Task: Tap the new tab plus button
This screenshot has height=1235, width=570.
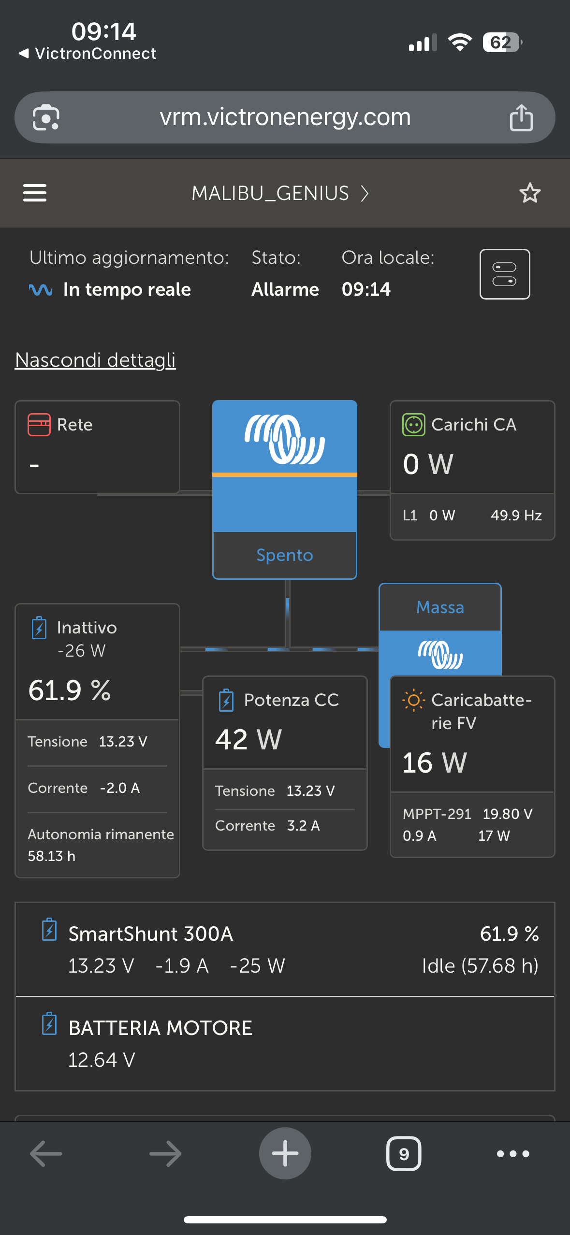Action: [285, 1153]
